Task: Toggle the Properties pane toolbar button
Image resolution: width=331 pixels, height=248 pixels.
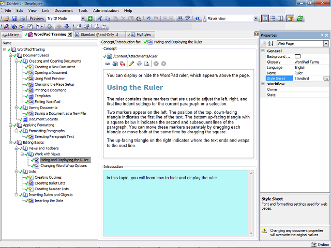Action: tap(290, 19)
